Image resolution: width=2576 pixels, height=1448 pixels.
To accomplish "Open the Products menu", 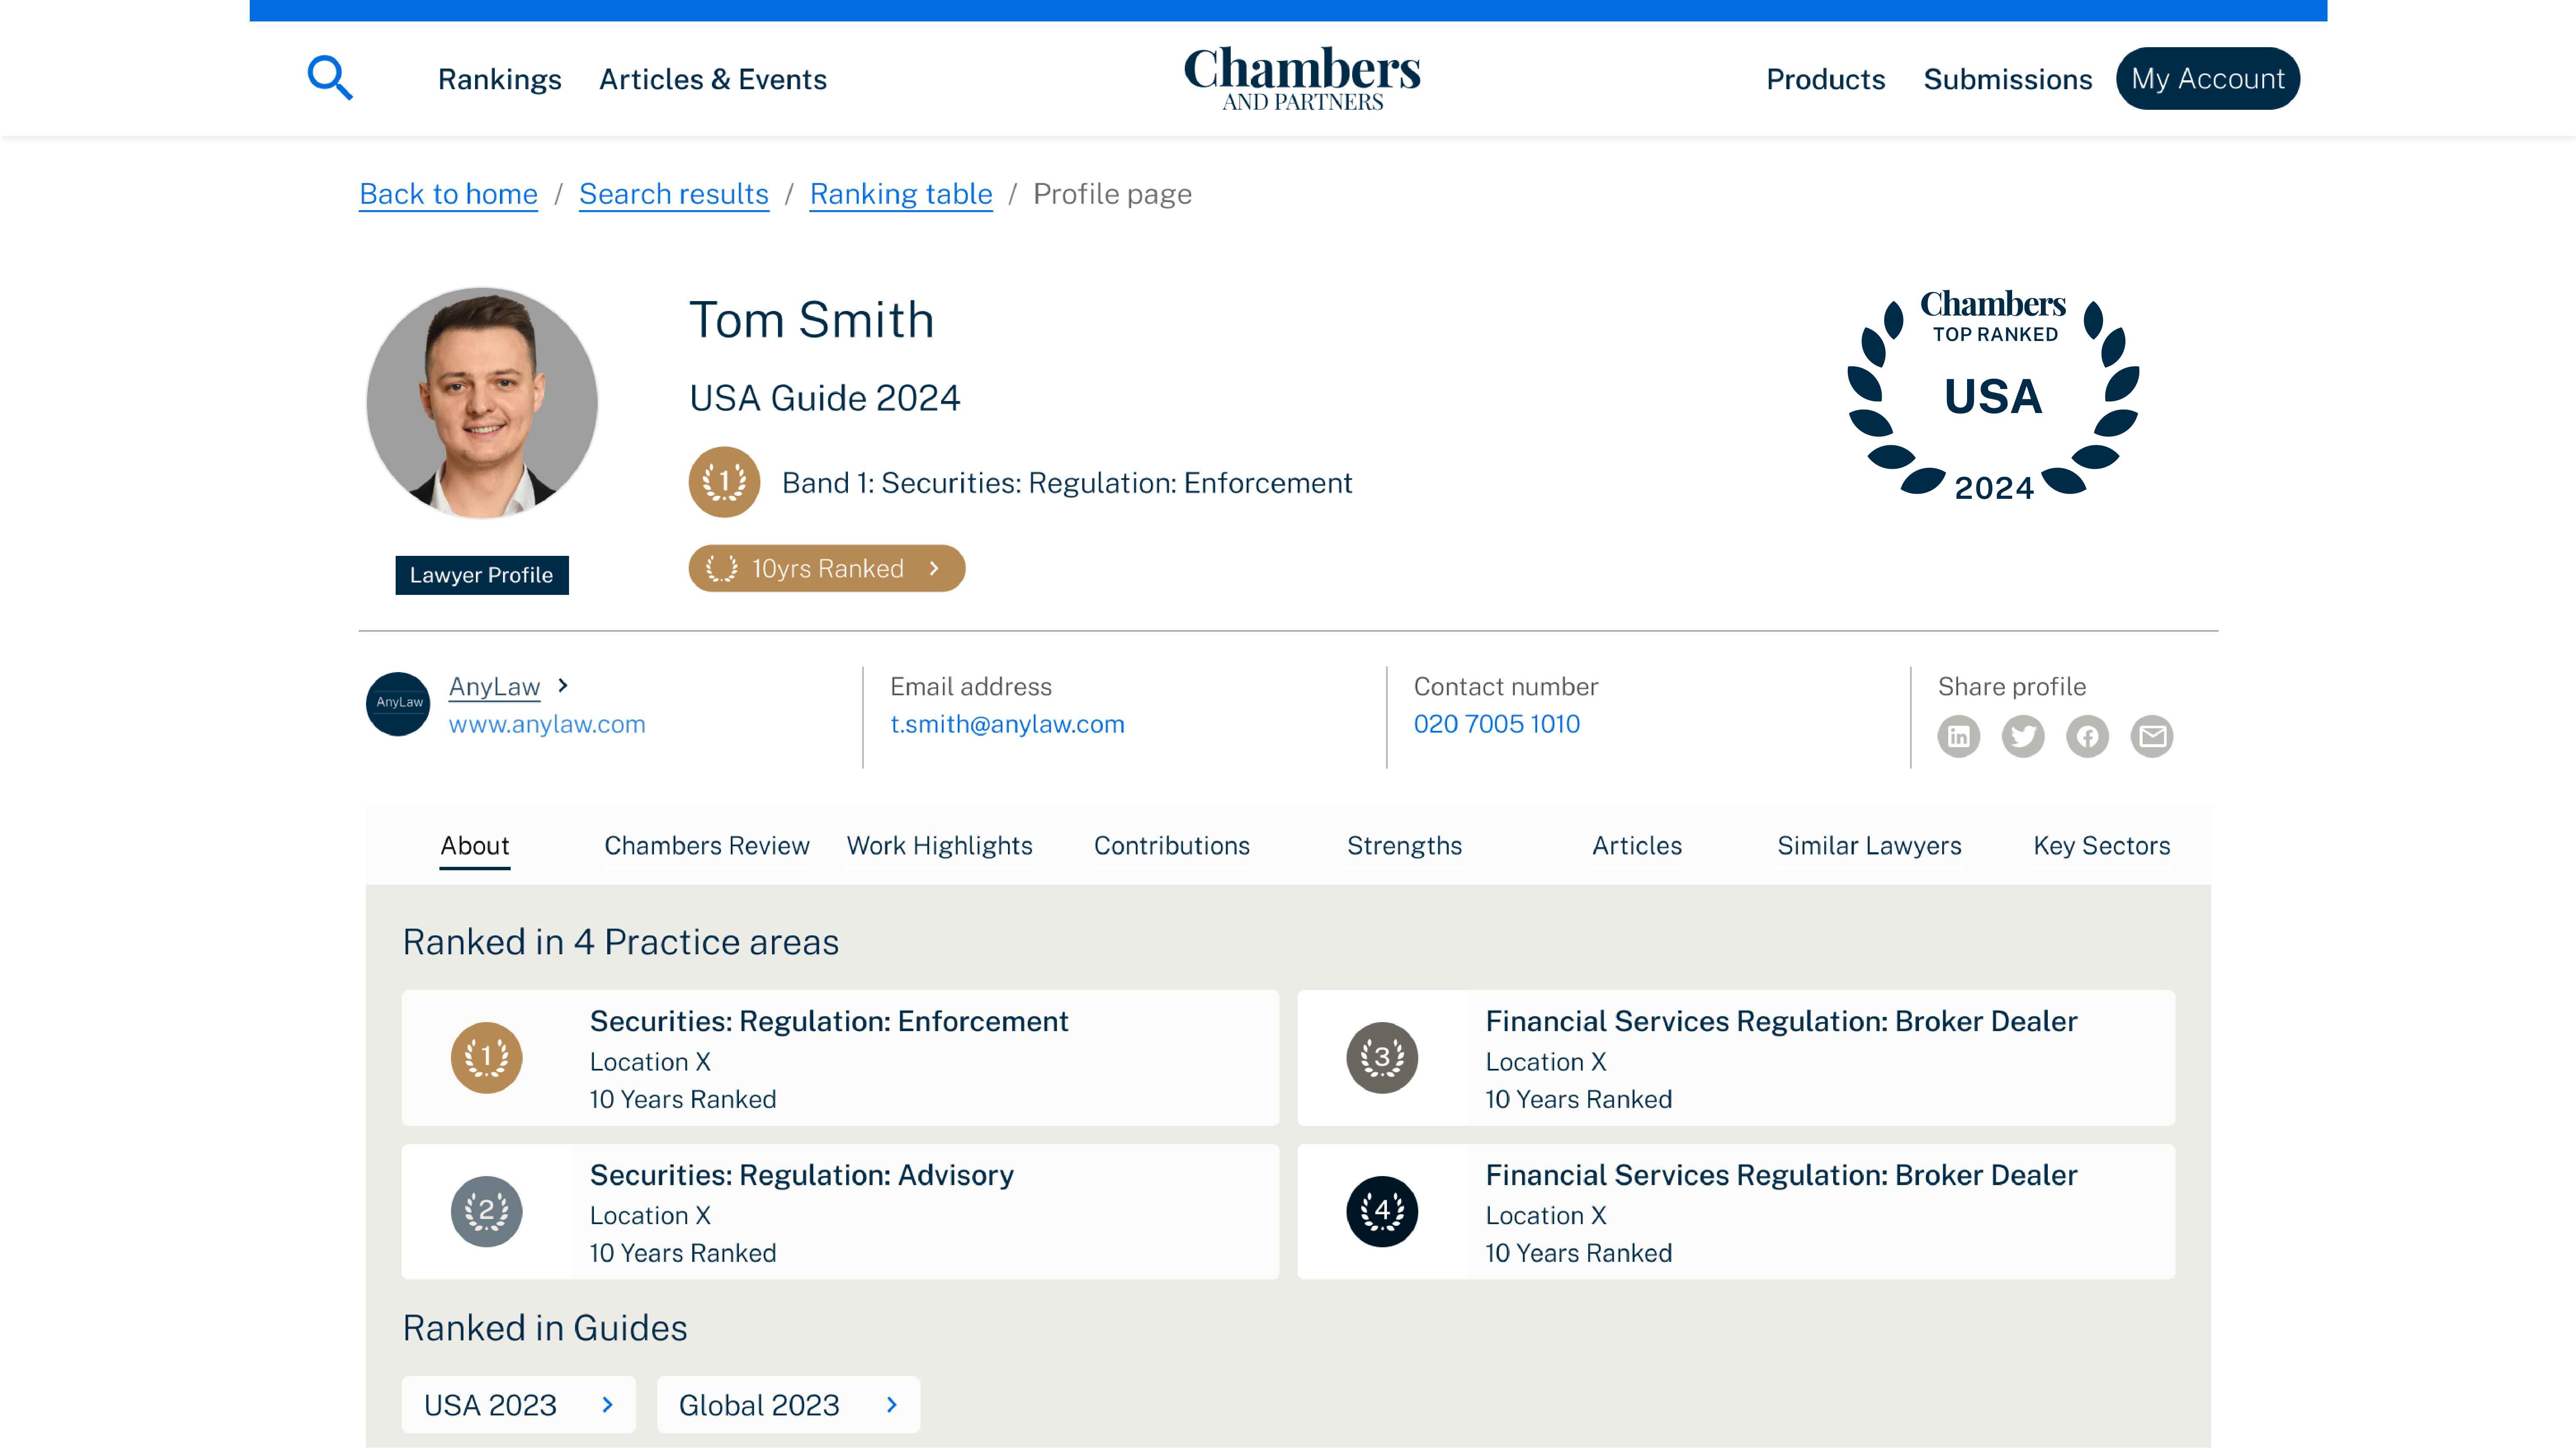I will pyautogui.click(x=1825, y=79).
